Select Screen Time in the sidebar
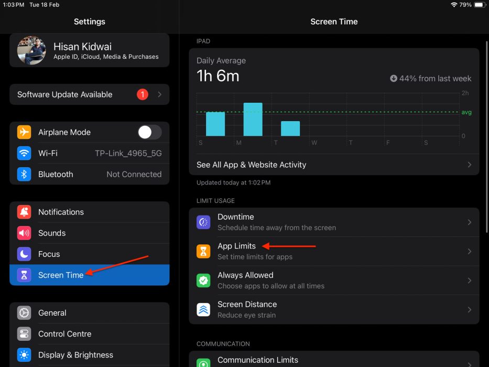Screen dimensions: 489x367 point(90,275)
